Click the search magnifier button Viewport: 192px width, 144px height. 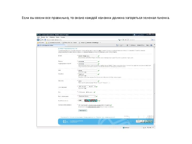tap(153, 40)
